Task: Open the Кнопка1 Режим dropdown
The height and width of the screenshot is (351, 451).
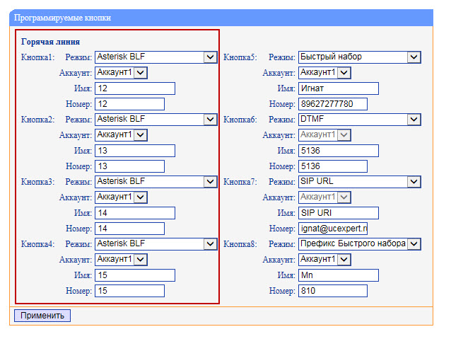Action: pyautogui.click(x=155, y=57)
